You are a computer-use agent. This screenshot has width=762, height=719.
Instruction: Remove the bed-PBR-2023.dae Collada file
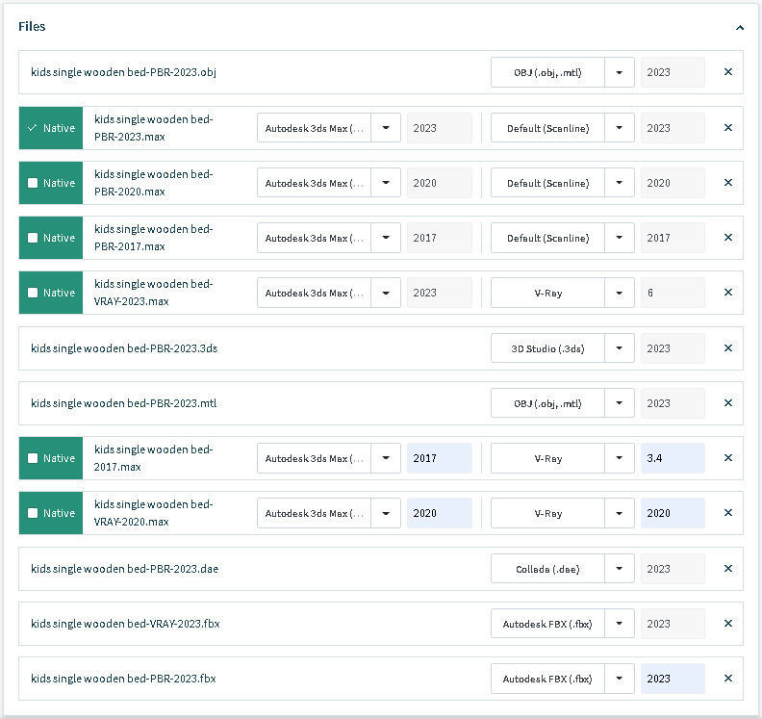(727, 569)
